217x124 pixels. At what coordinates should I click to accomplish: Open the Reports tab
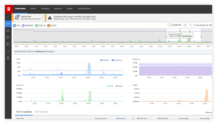[58, 8]
